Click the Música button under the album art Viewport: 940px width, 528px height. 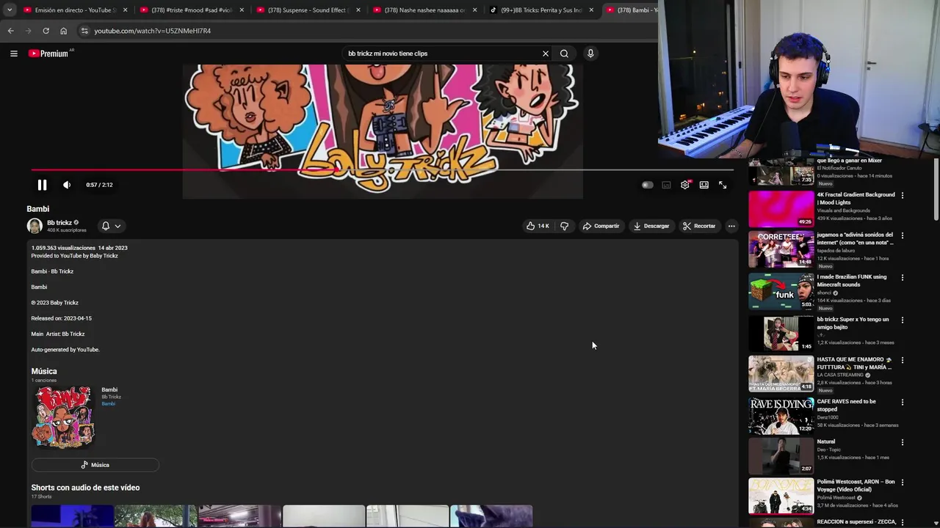95,465
